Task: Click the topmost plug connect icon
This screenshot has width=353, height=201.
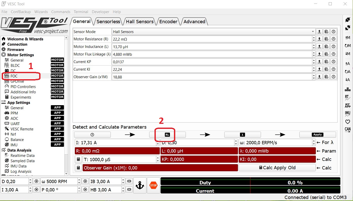Action: coord(348,20)
